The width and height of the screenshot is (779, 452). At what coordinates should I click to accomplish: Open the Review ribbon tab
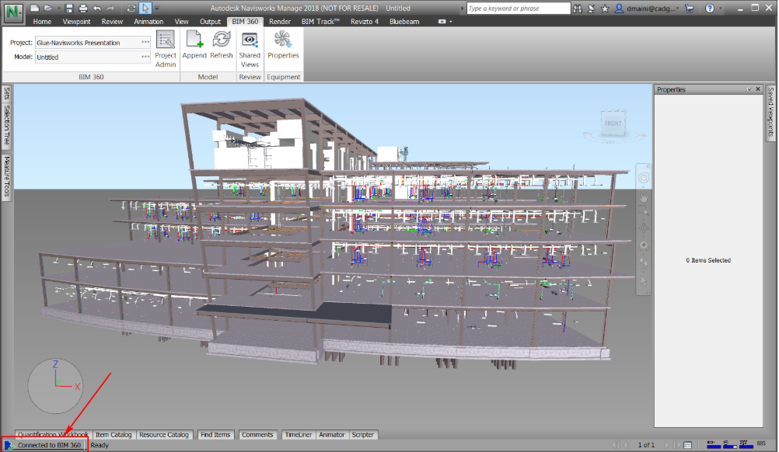pos(112,21)
